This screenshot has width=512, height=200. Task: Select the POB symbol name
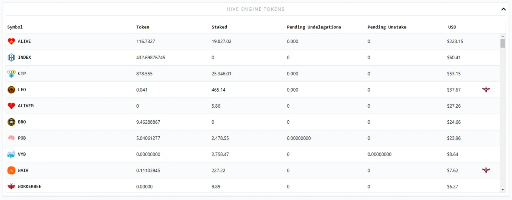(x=22, y=138)
